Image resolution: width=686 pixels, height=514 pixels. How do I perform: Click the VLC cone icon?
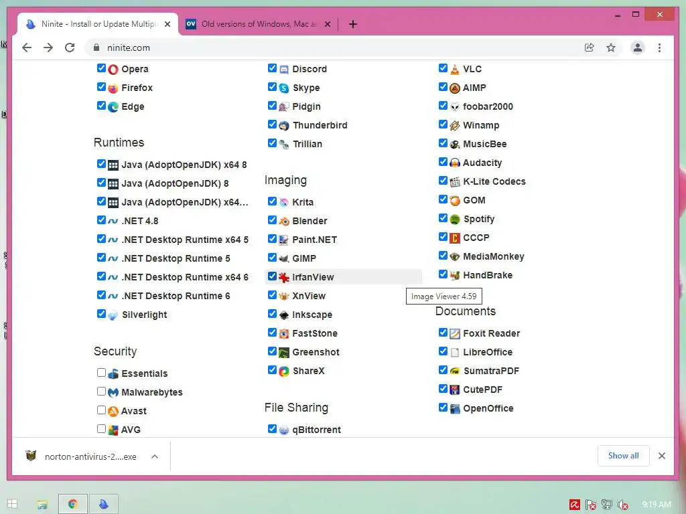(455, 70)
